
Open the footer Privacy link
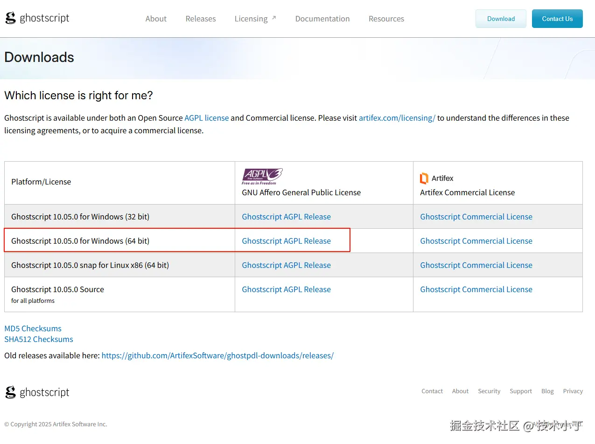573,391
